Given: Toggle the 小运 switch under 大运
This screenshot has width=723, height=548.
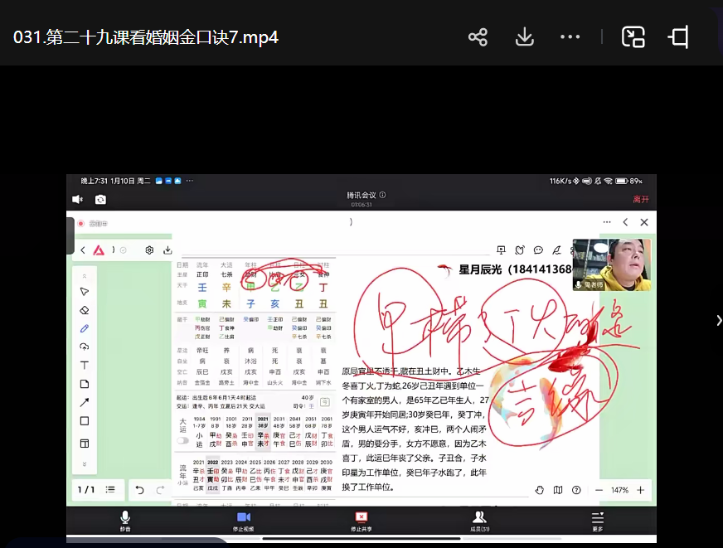Looking at the screenshot, I should pos(183,440).
